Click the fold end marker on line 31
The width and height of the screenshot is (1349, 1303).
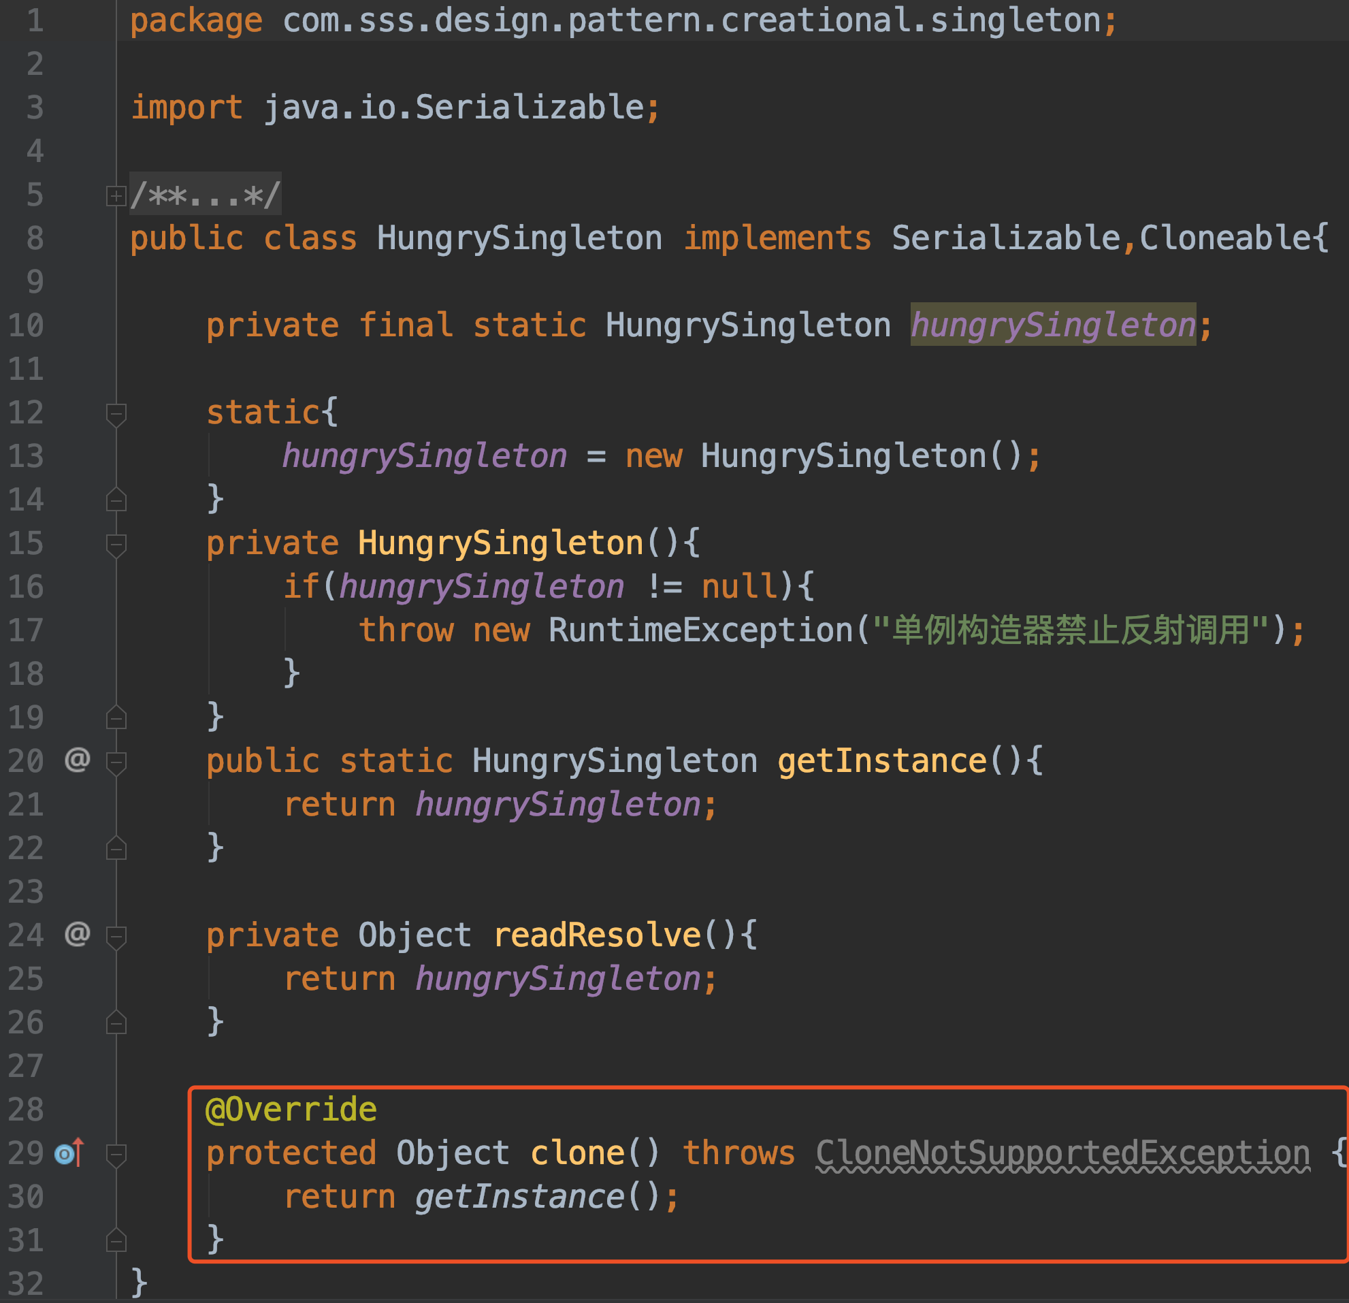point(116,1241)
